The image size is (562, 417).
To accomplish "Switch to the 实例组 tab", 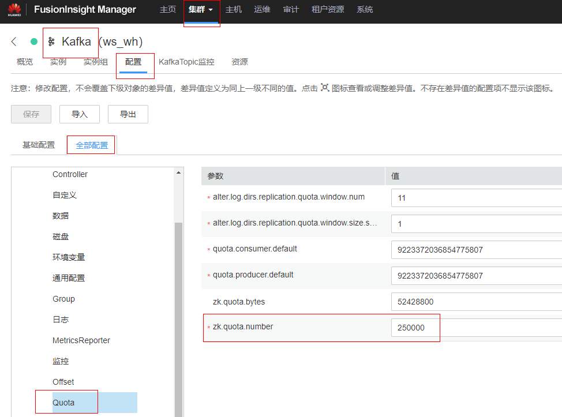I will pyautogui.click(x=96, y=62).
